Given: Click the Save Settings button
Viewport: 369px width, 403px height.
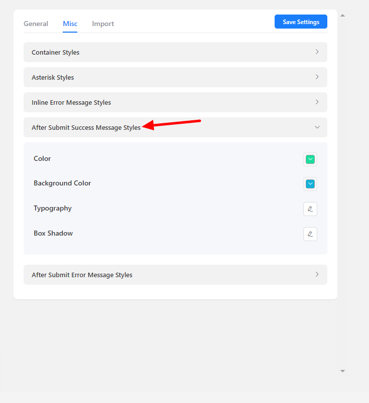Looking at the screenshot, I should coord(301,22).
